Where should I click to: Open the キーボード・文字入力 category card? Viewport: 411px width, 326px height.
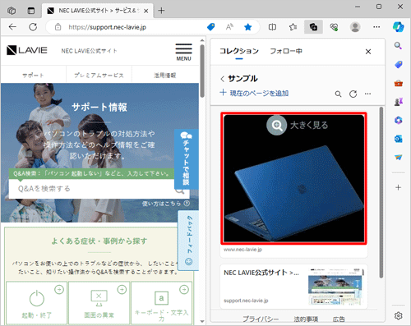coord(161,303)
